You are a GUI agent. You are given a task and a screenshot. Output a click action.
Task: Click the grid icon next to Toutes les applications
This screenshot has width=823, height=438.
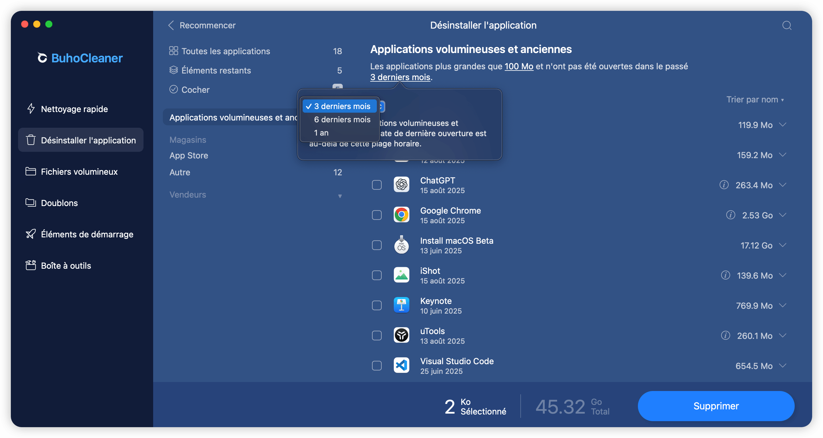coord(173,51)
